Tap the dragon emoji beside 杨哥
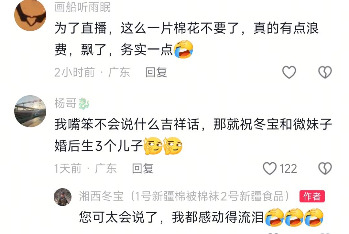 point(84,104)
